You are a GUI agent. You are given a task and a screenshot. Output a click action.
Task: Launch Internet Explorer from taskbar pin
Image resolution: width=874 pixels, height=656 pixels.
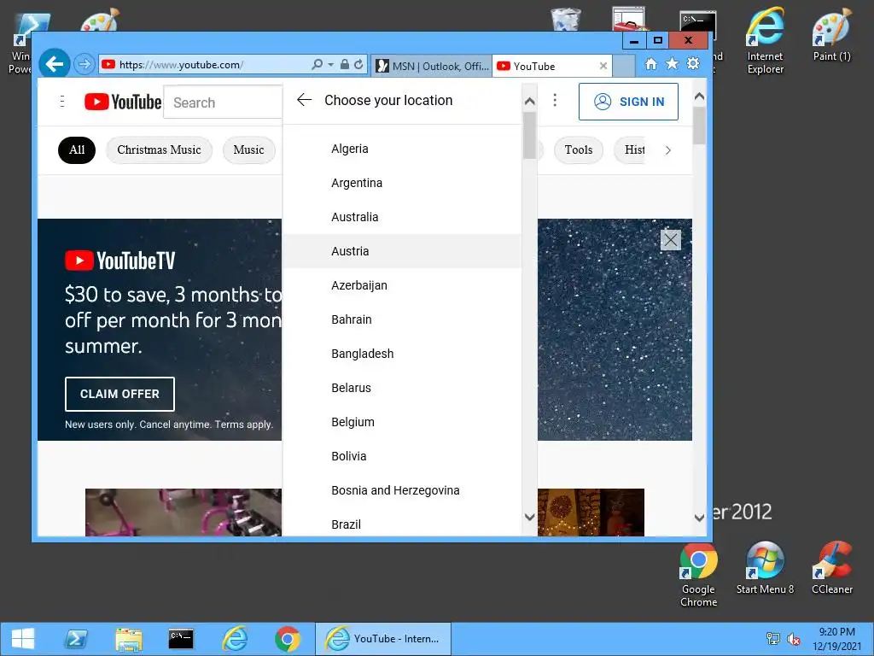235,639
